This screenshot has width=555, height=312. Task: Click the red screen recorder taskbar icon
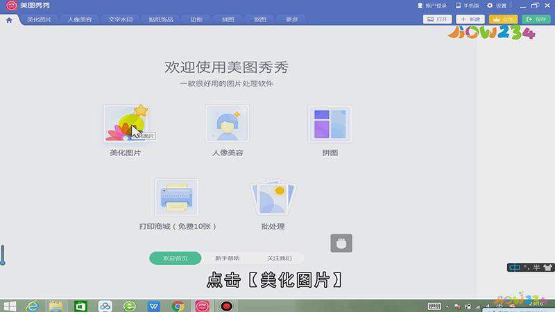pyautogui.click(x=227, y=306)
